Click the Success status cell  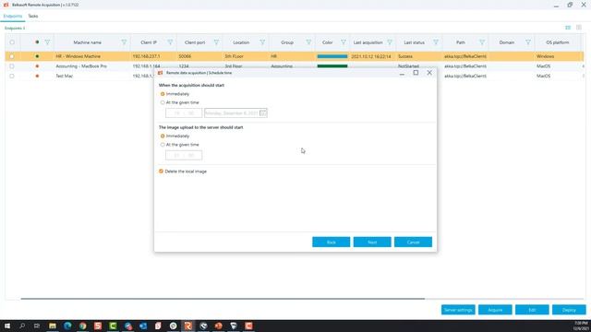point(418,56)
